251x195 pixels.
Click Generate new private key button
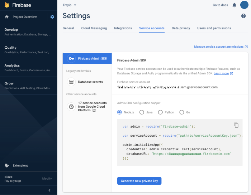pyautogui.click(x=139, y=181)
